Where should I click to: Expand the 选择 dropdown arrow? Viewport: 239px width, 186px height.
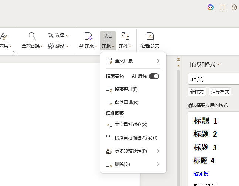67,36
